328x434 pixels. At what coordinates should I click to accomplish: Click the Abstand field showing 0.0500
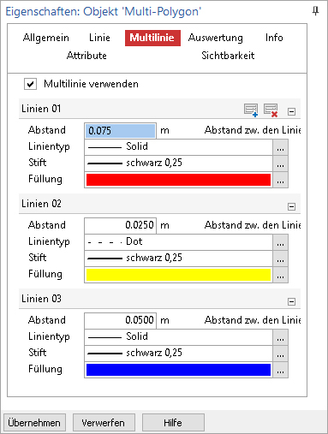(x=120, y=320)
